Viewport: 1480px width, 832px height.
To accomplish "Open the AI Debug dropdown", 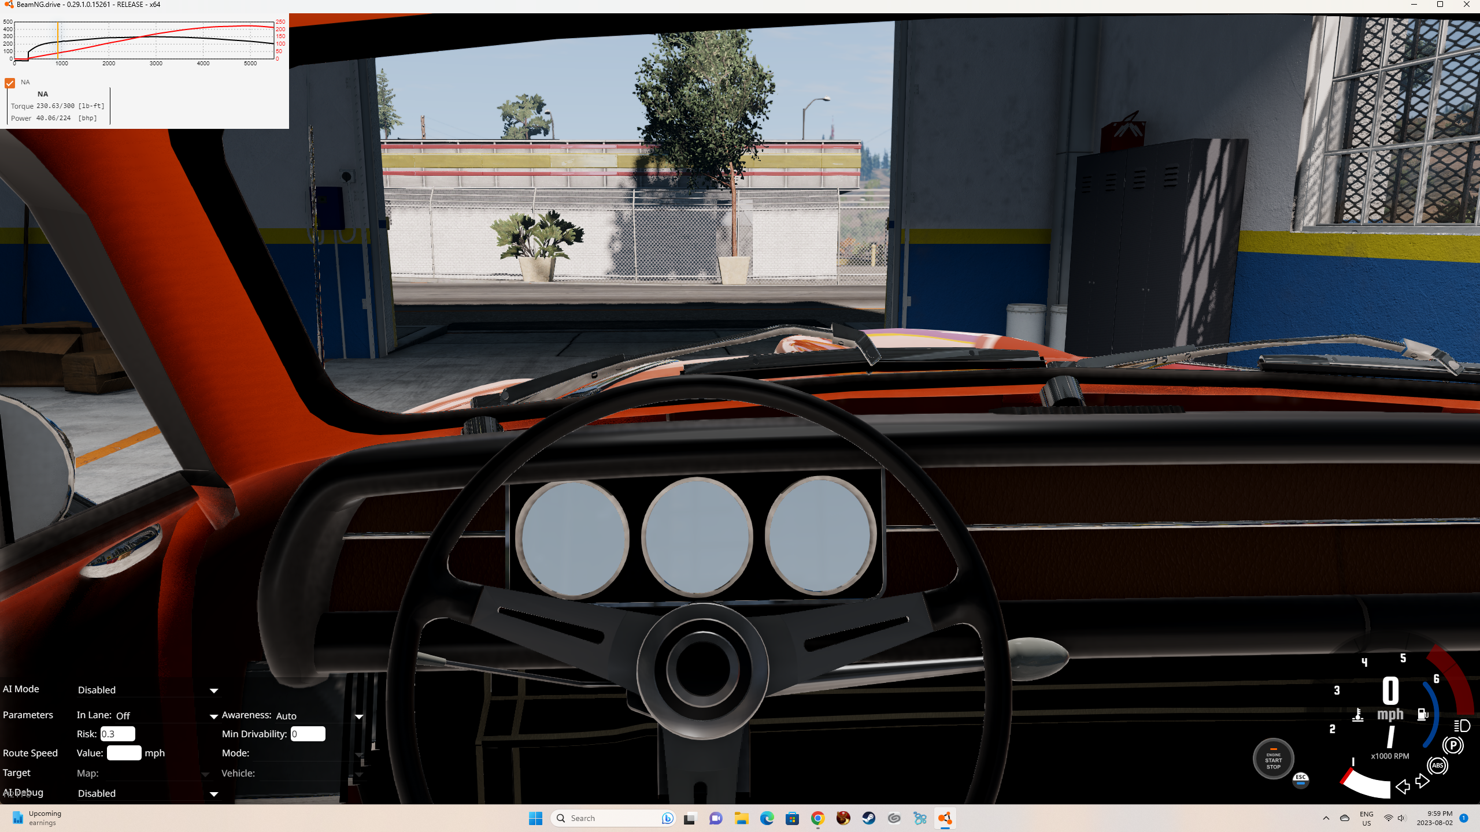I will pyautogui.click(x=148, y=793).
